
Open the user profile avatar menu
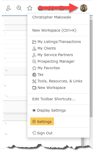click(84, 8)
